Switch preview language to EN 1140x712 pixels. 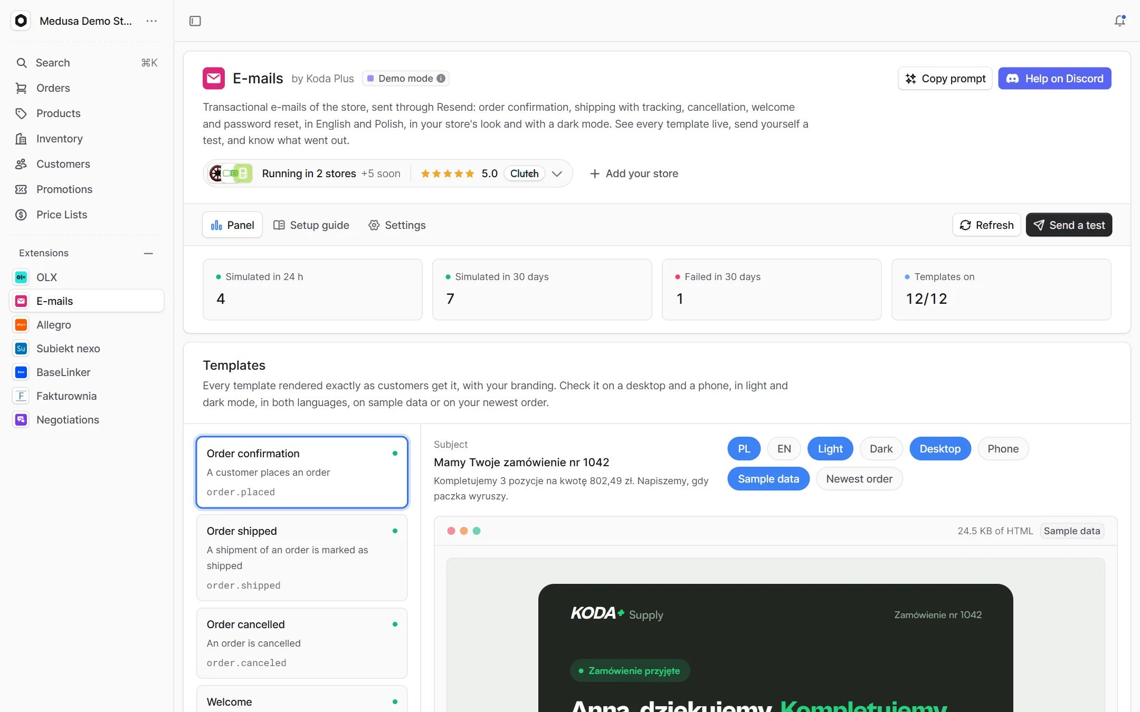click(x=784, y=449)
